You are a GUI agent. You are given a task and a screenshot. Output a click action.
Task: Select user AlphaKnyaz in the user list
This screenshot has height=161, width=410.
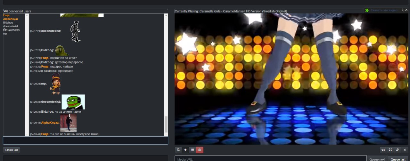click(x=11, y=19)
